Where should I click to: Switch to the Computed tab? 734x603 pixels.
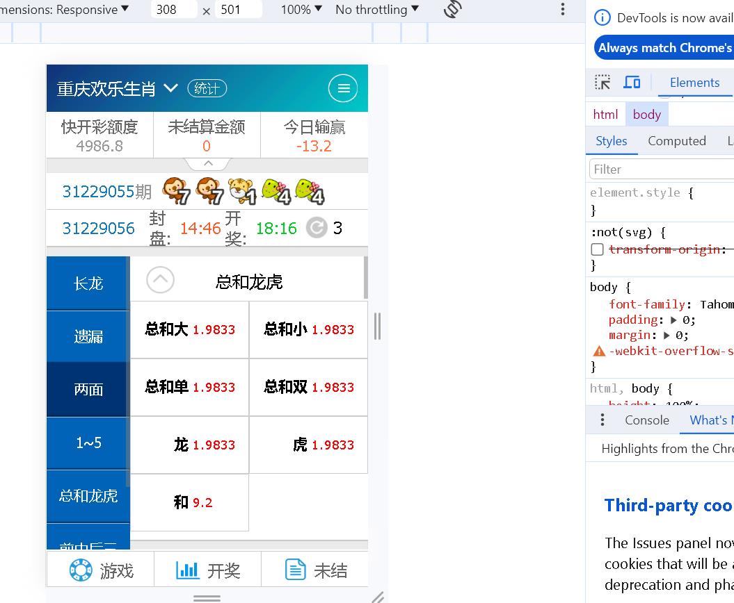click(x=677, y=141)
